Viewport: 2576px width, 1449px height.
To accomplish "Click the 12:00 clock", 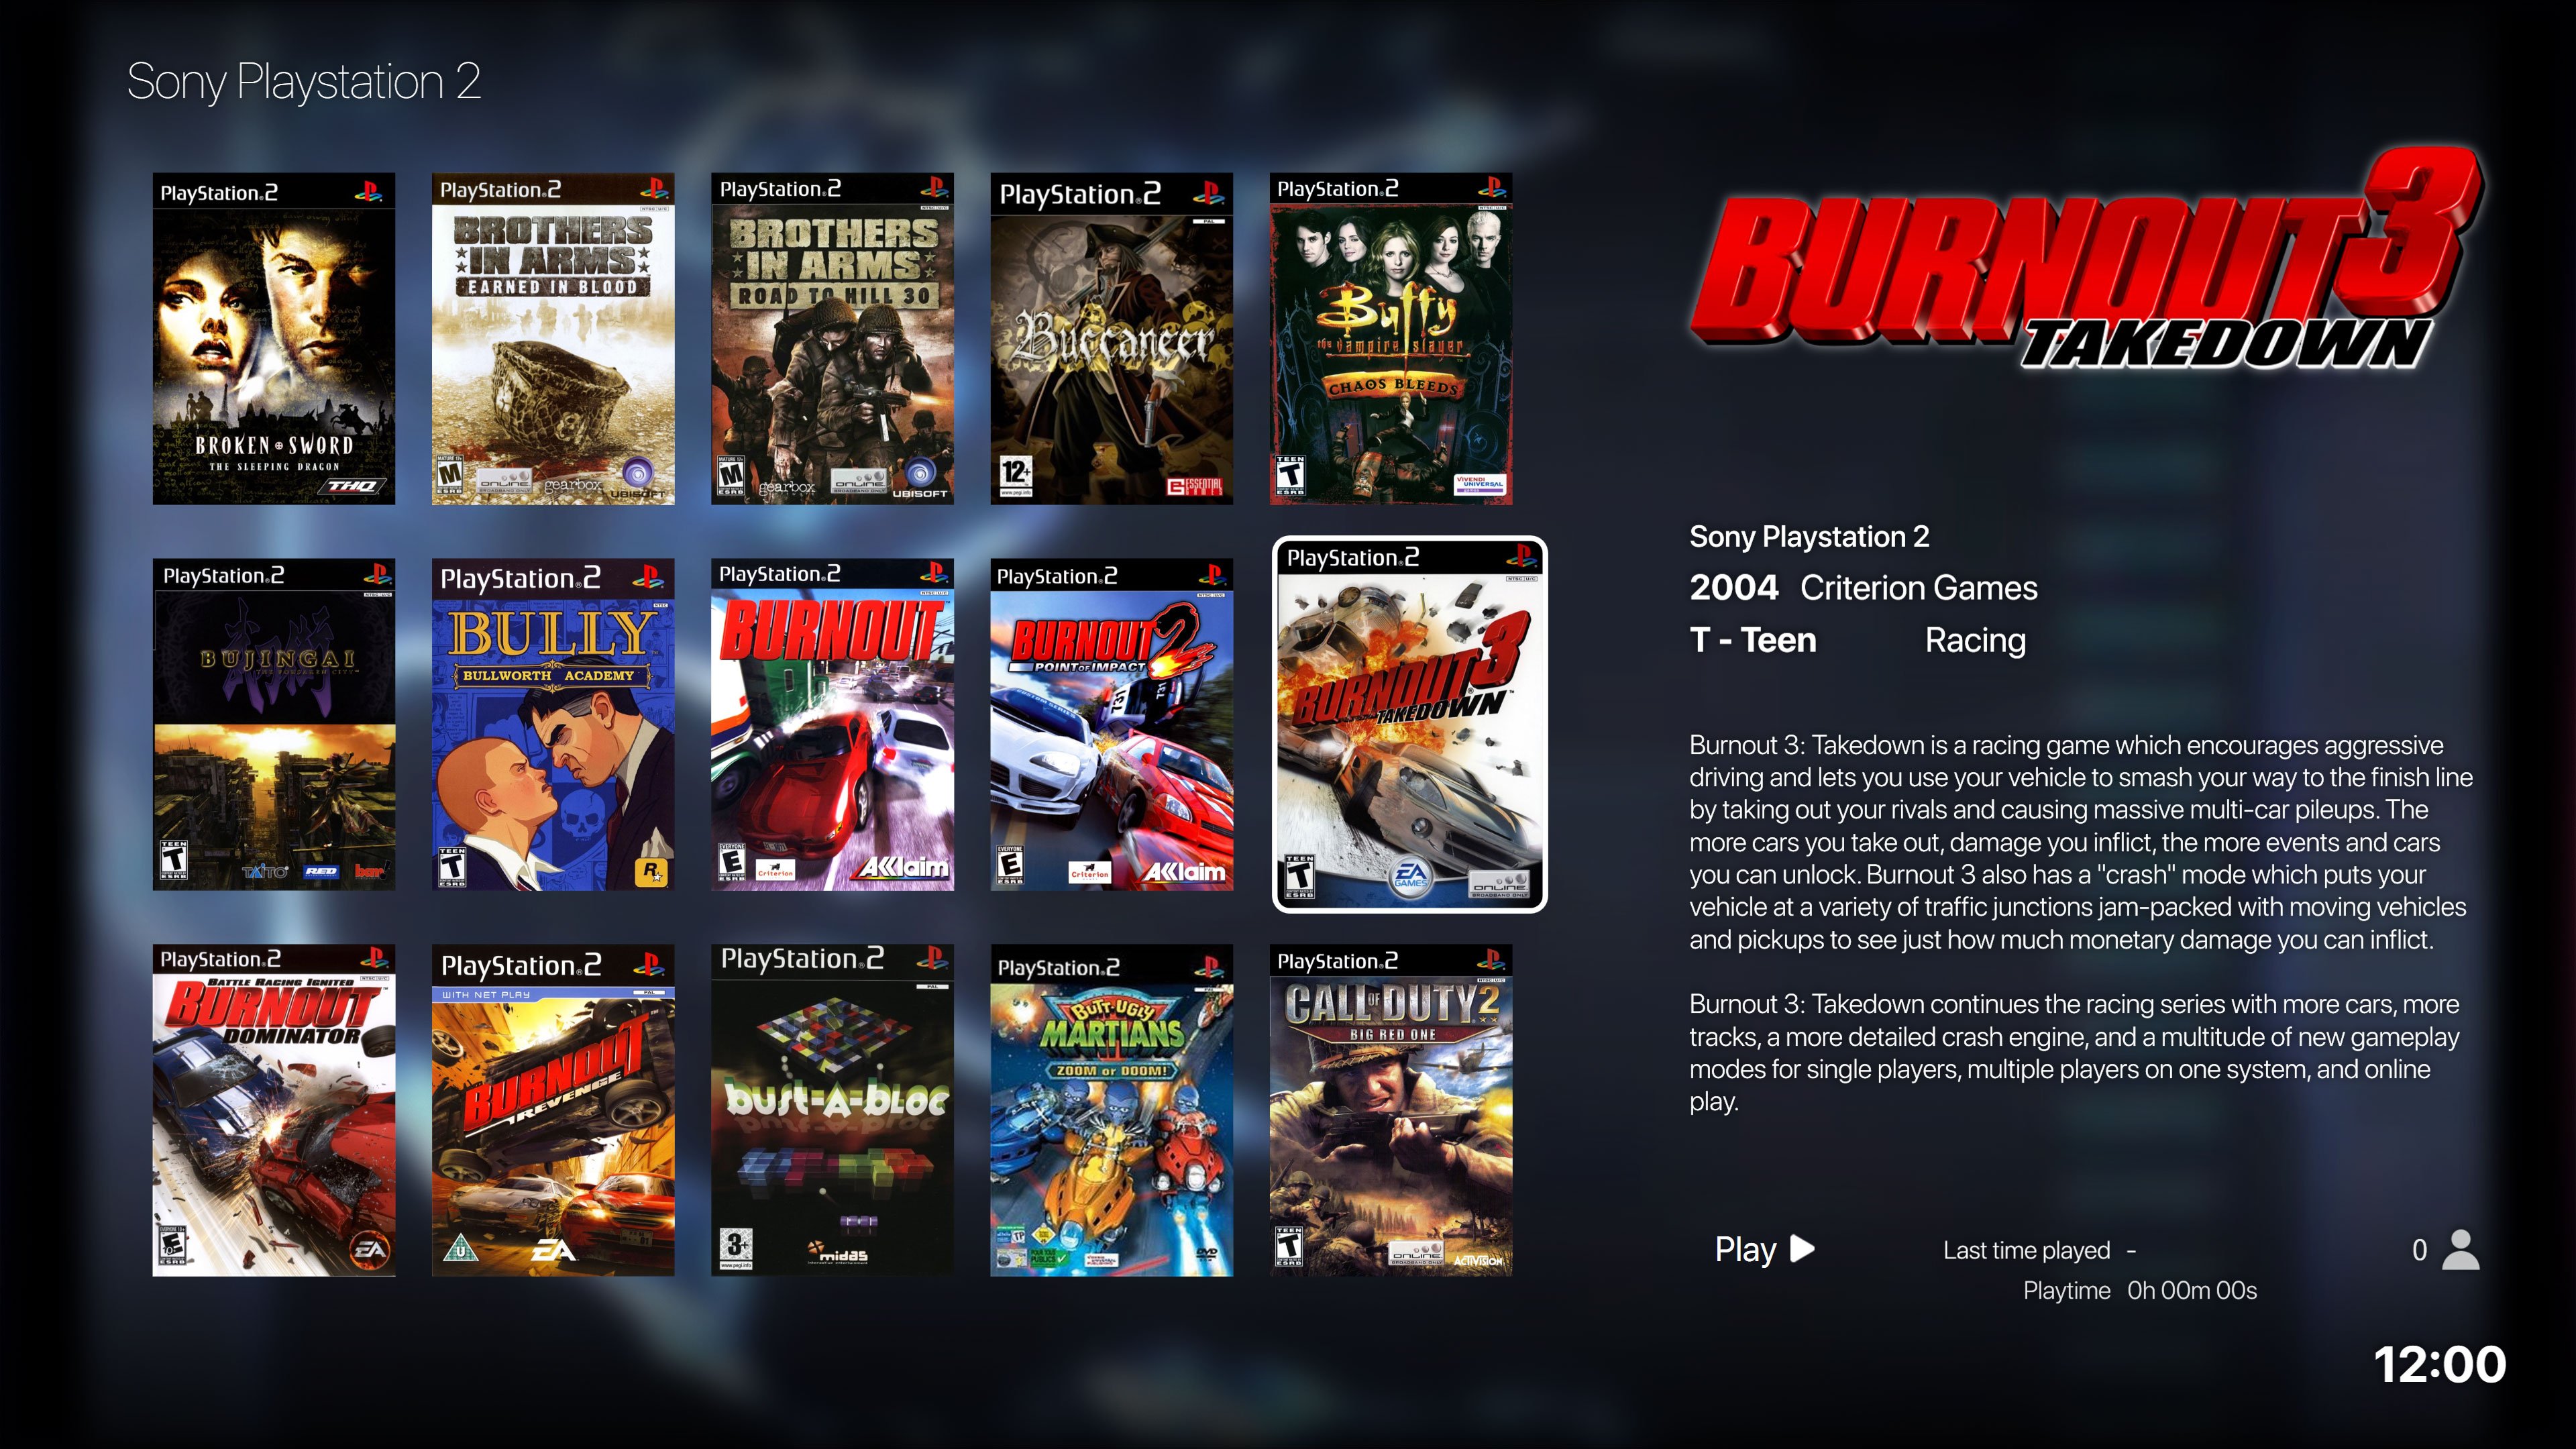I will 2440,1365.
